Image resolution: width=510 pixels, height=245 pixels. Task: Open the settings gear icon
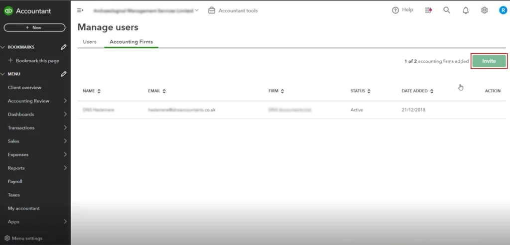point(484,10)
